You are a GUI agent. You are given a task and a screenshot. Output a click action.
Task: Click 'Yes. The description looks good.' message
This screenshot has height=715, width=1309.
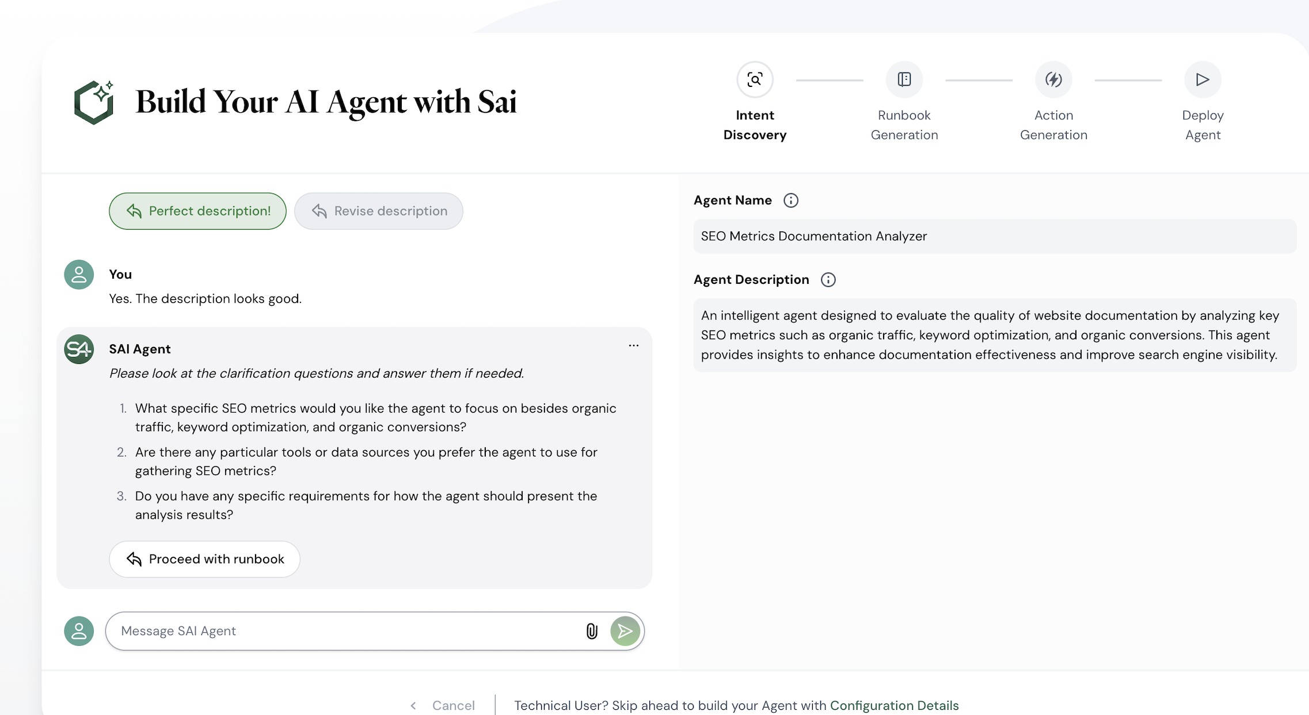pyautogui.click(x=206, y=299)
